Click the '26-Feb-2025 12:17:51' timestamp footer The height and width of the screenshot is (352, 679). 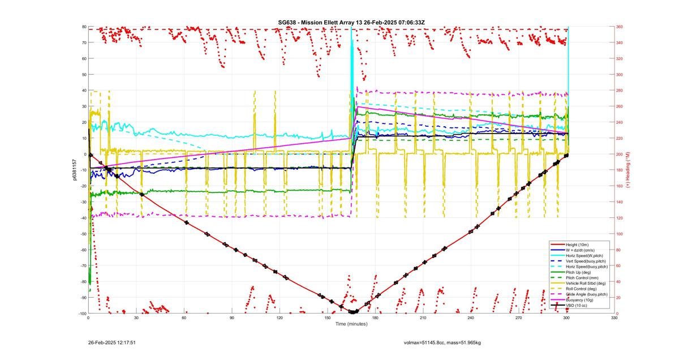[x=112, y=342]
